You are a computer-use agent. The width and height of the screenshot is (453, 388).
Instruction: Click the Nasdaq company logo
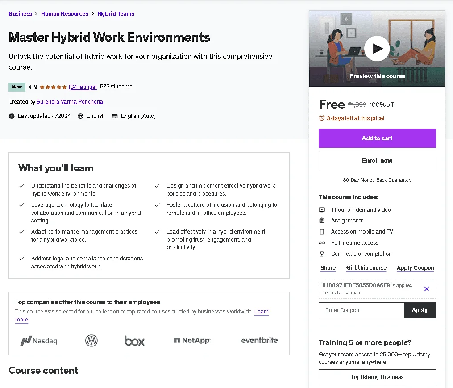(x=39, y=341)
